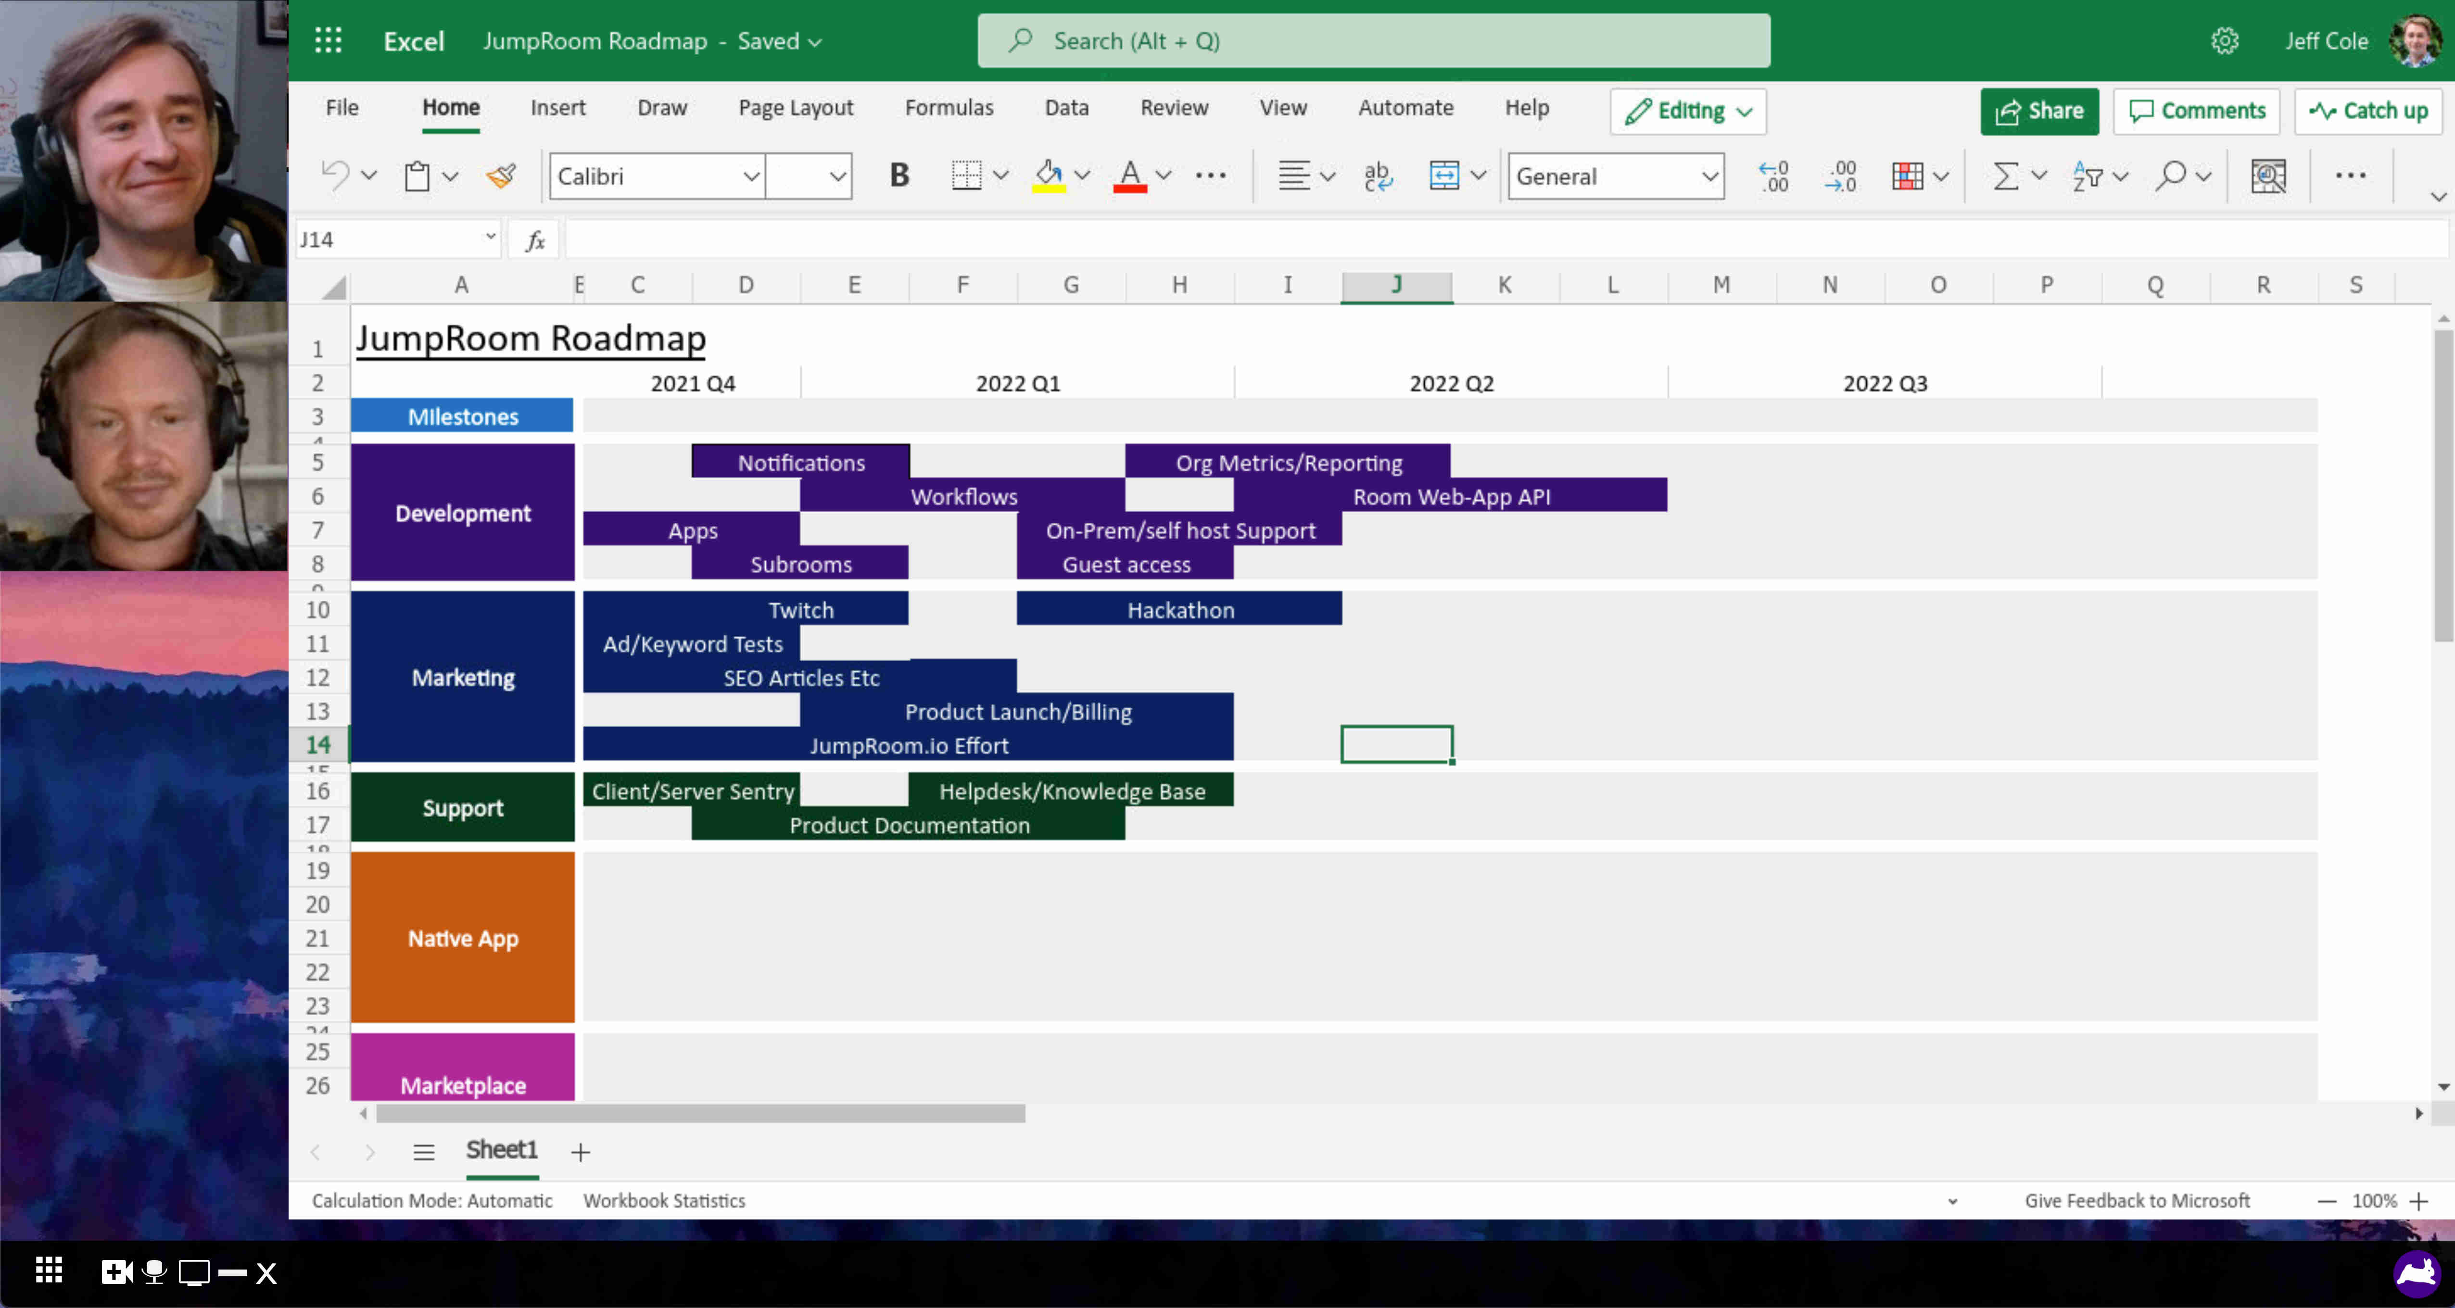Image resolution: width=2455 pixels, height=1308 pixels.
Task: Switch to the Page Layout tab
Action: 796,108
